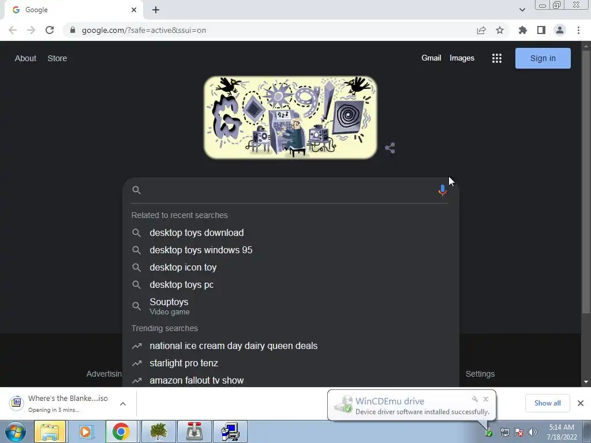Toggle the side panel icon
Screen dimensions: 591x443
coord(541,30)
